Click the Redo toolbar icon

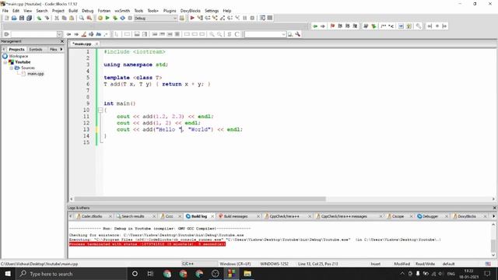(47, 18)
